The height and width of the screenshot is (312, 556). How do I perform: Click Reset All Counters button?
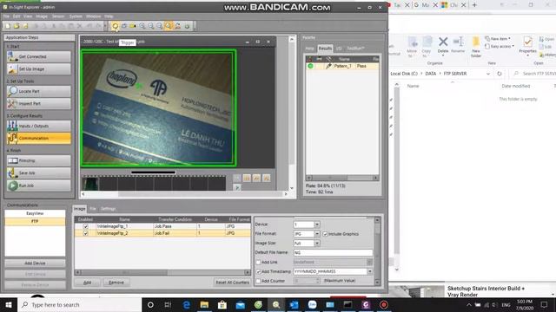tap(232, 283)
